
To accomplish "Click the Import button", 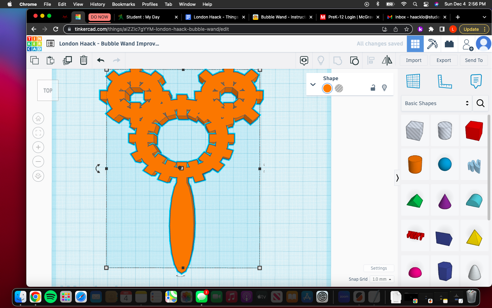I will point(413,60).
